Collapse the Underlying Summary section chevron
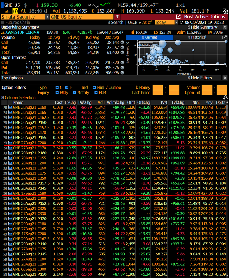Screen dimensions: 229x278 [x=225, y=27]
